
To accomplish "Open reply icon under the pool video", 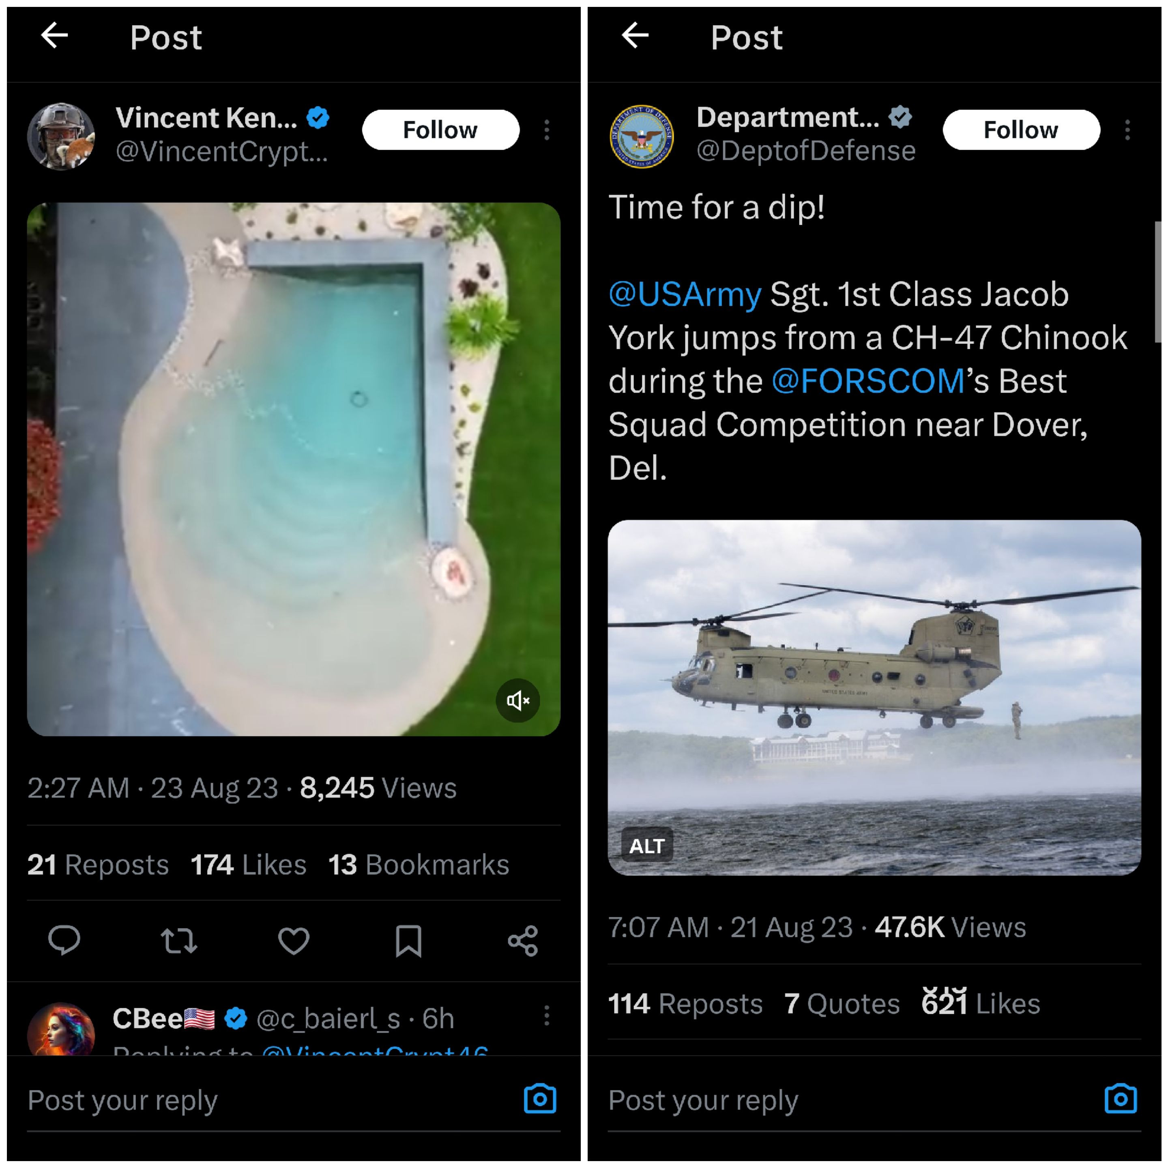I will tap(64, 940).
